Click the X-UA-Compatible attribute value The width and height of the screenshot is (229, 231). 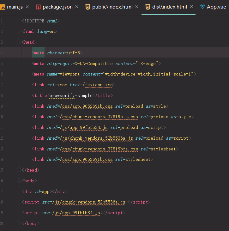click(94, 64)
